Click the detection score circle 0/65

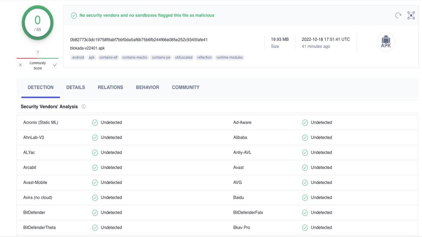[x=37, y=23]
